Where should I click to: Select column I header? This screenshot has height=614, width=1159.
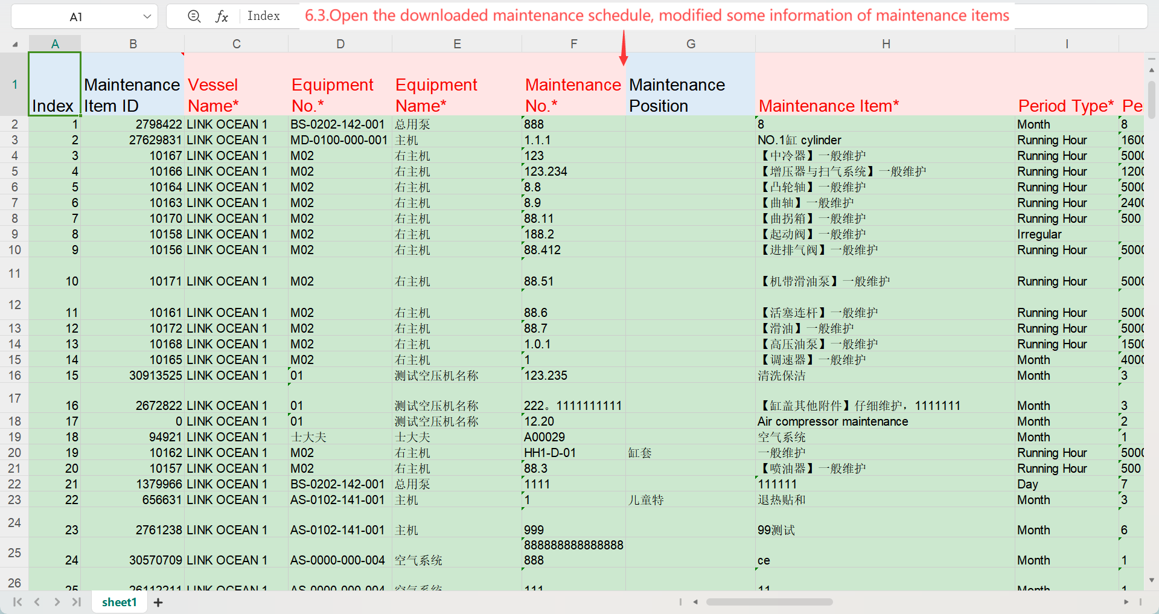[x=1067, y=43]
